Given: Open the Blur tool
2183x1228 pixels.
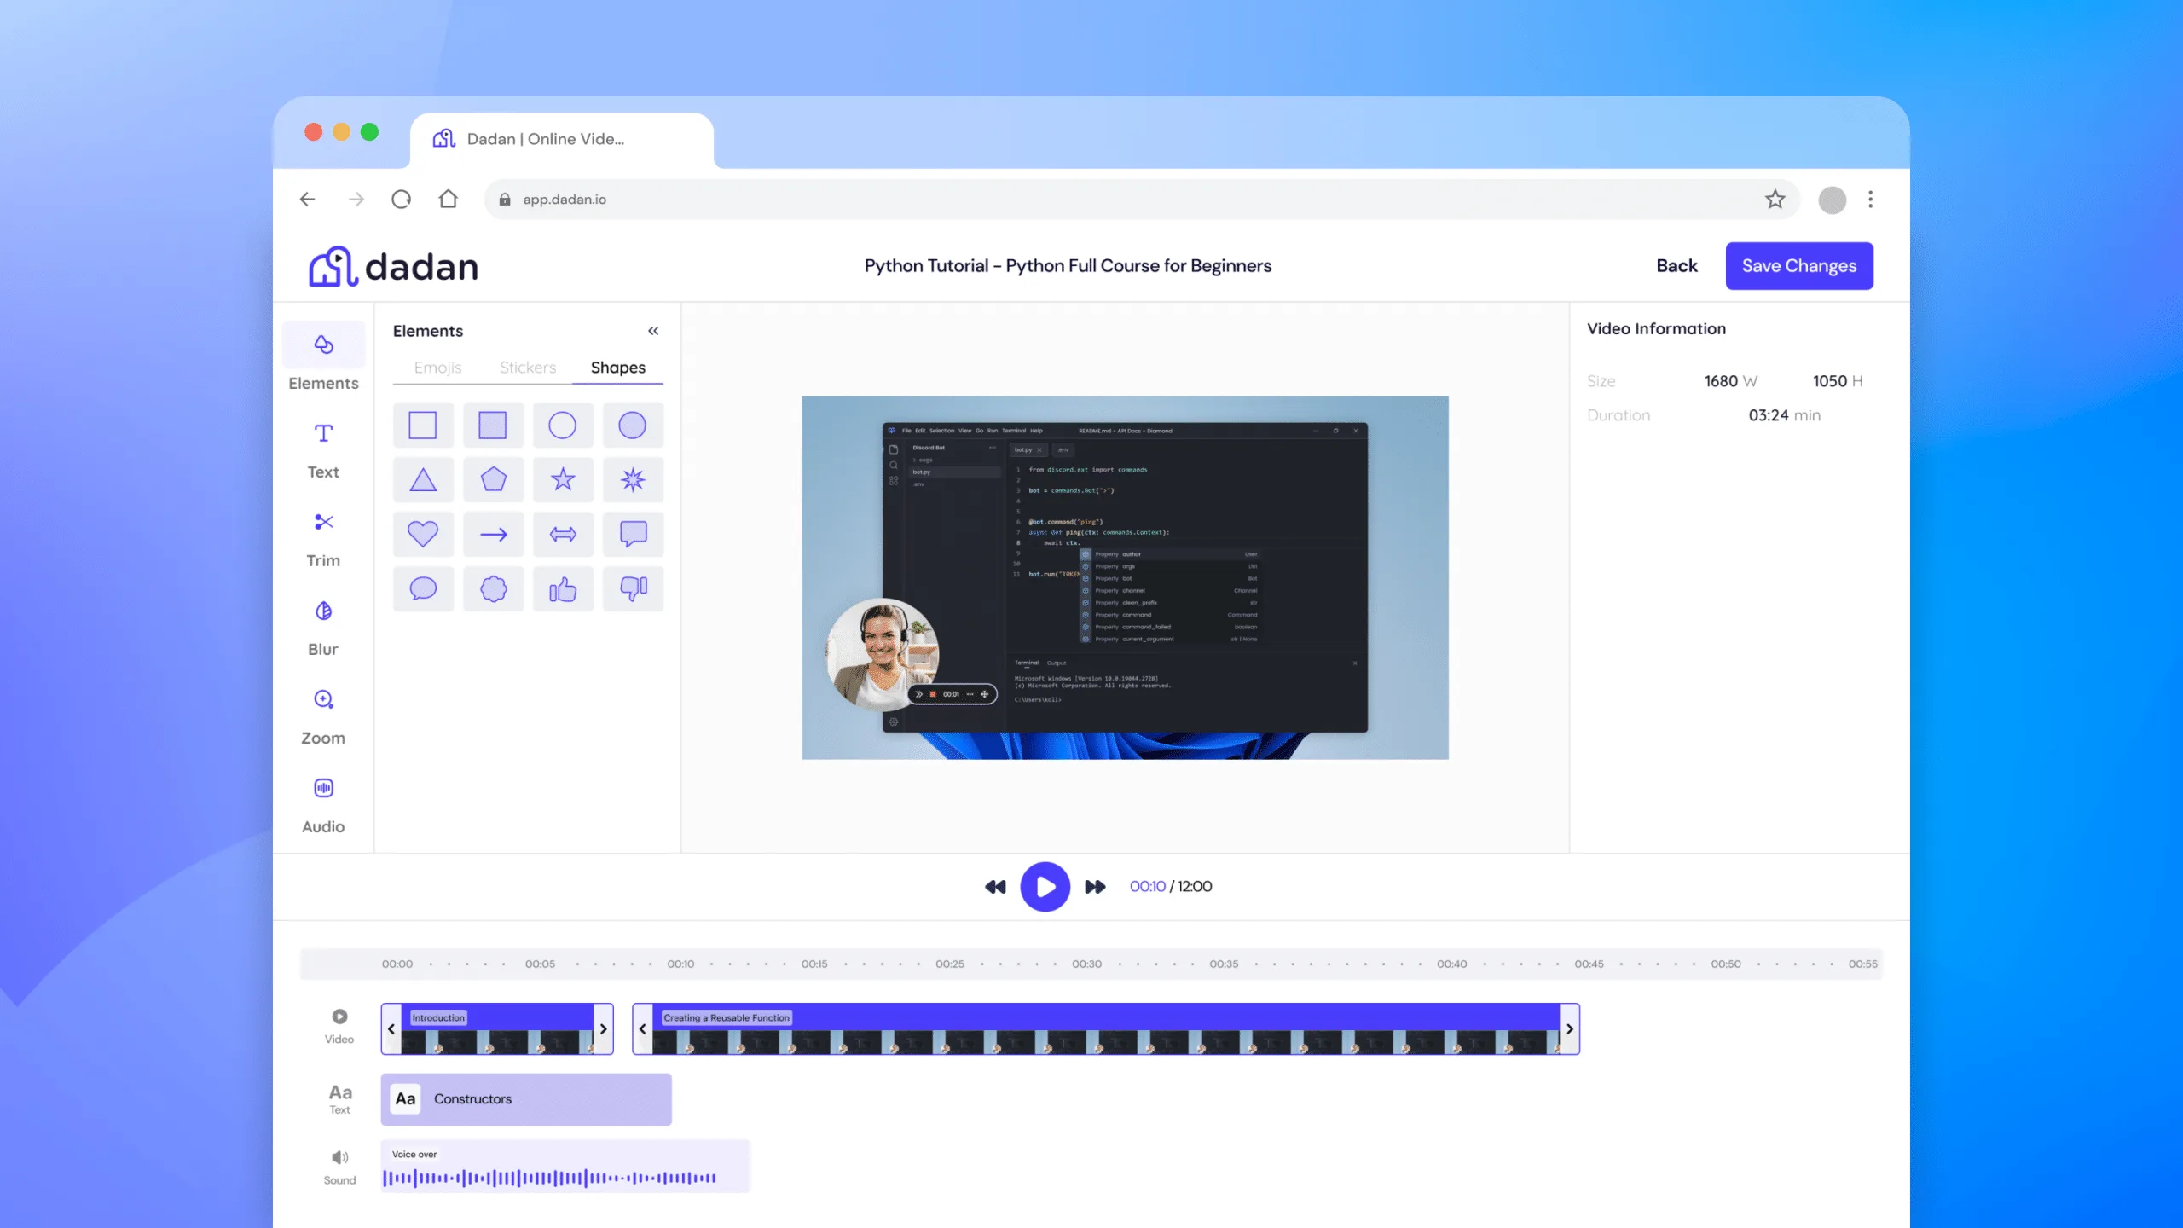Looking at the screenshot, I should pos(323,624).
